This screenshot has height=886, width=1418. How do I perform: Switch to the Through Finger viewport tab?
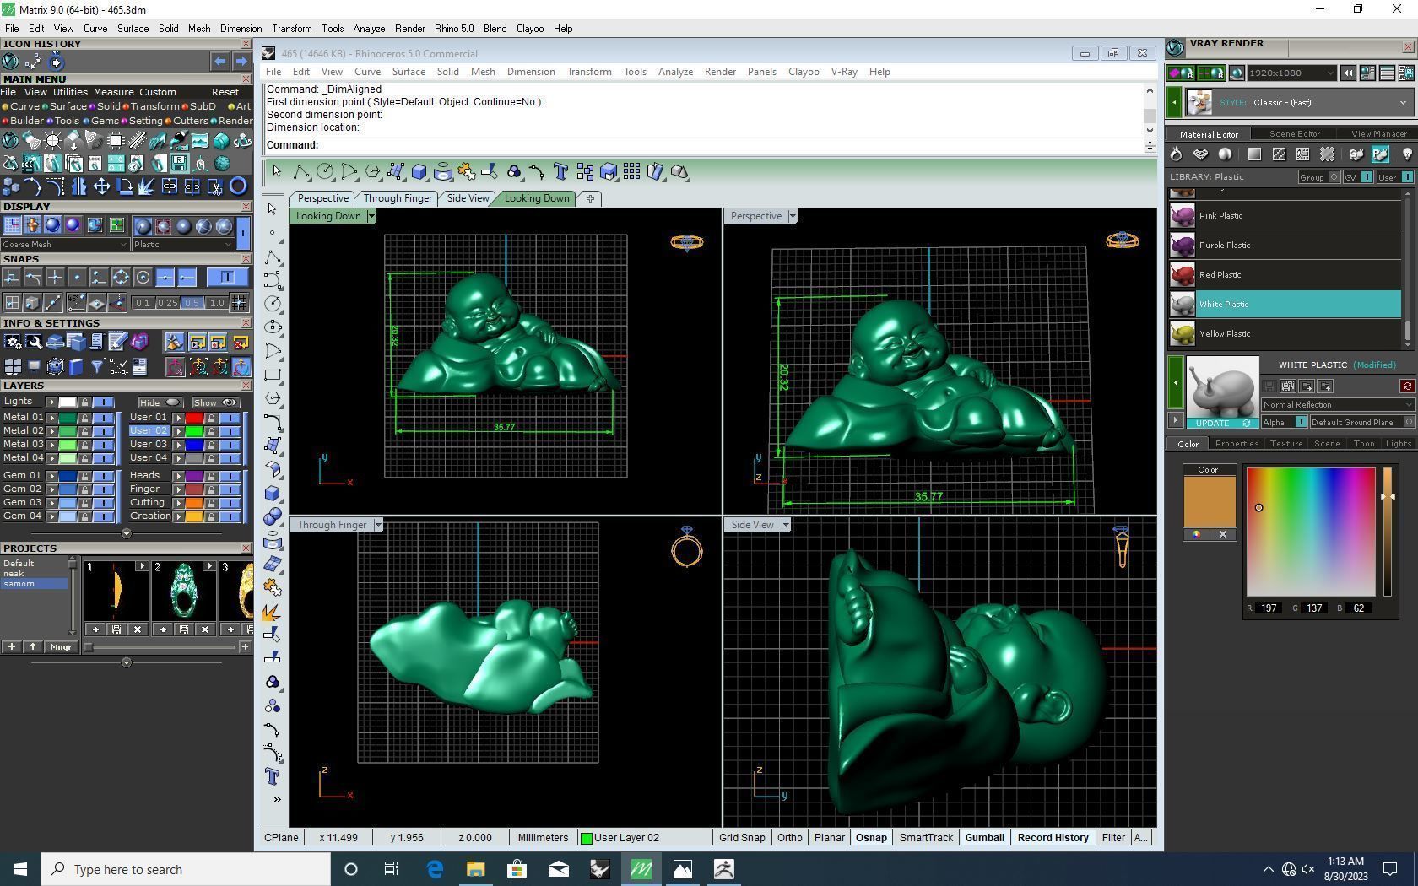click(x=398, y=198)
